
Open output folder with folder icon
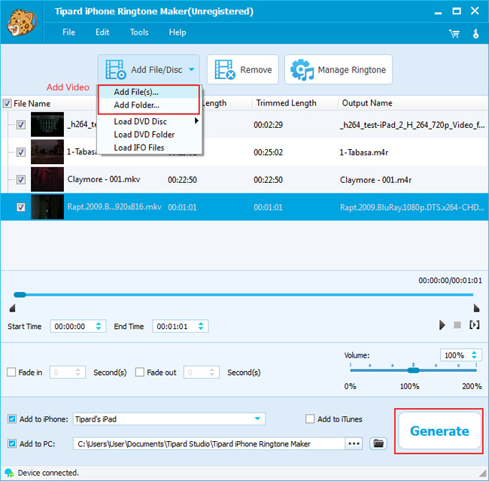378,443
